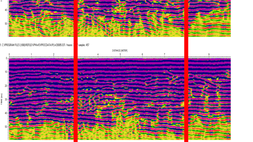The image size is (253, 142).
Task: Click the DISTANCE [METER] axis label
Action: point(120,50)
